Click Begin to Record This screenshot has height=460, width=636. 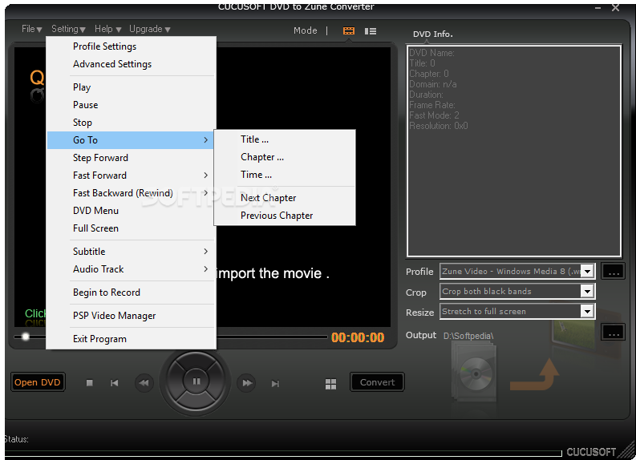coord(131,293)
